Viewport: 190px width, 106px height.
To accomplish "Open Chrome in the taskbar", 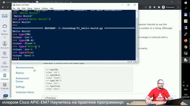I will [x=186, y=47].
